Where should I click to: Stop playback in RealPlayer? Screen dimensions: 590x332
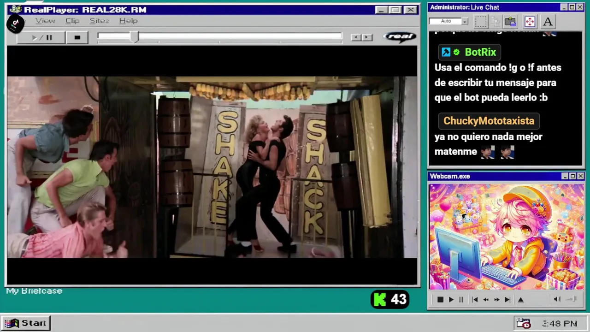point(77,37)
